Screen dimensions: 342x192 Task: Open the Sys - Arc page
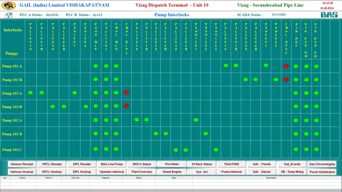click(202, 172)
